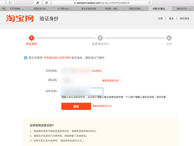Click 重新获取验证码 to resend code
The width and height of the screenshot is (194, 146).
pos(110,80)
